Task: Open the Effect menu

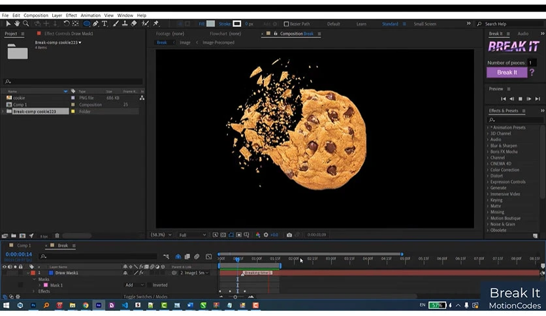Action: point(71,15)
